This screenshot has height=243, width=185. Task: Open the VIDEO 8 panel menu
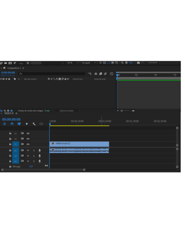[x=16, y=113]
